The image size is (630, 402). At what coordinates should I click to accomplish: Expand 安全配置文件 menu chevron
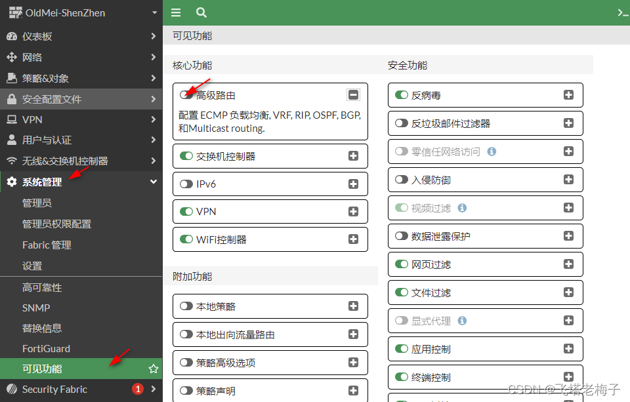pyautogui.click(x=153, y=99)
